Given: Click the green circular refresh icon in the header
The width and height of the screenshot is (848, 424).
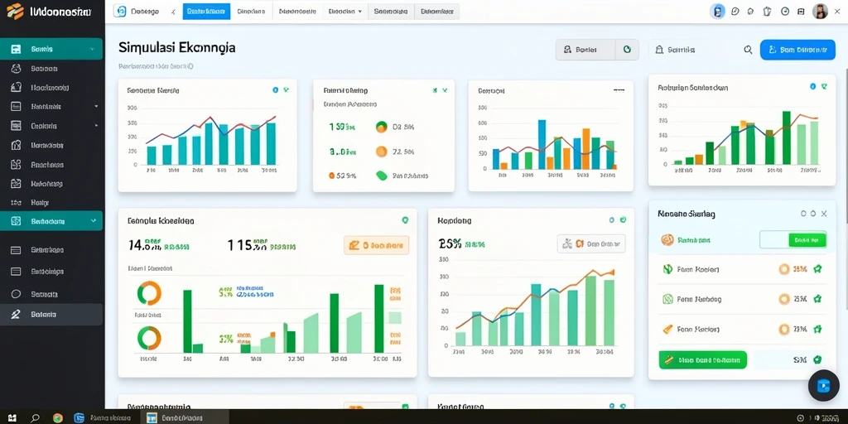Looking at the screenshot, I should point(627,49).
